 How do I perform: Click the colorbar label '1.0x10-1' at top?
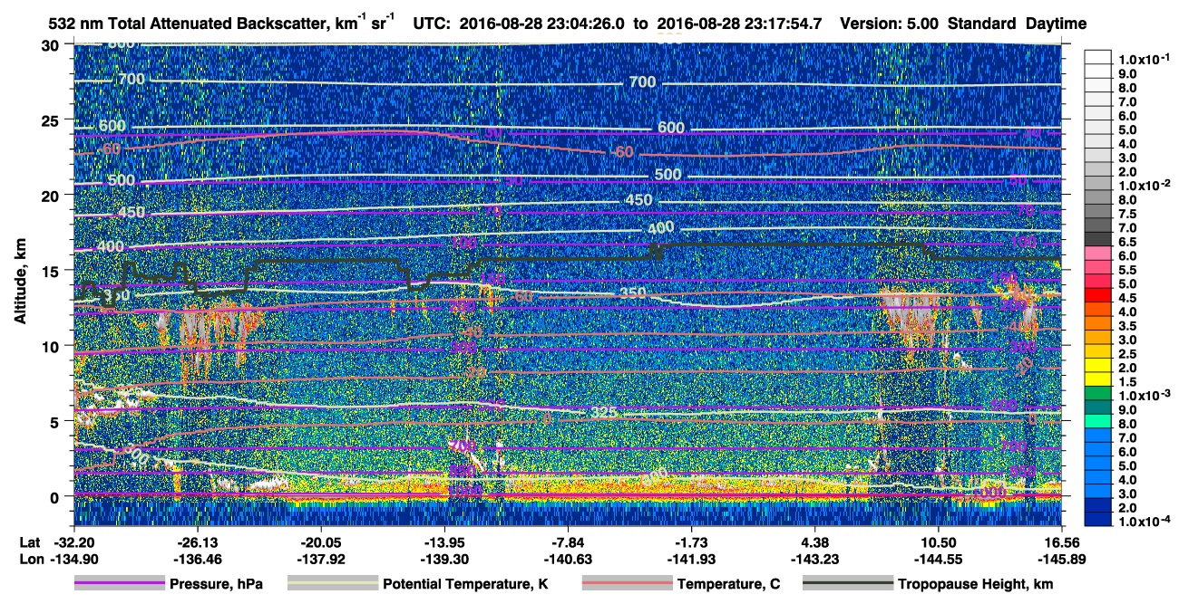[1144, 59]
